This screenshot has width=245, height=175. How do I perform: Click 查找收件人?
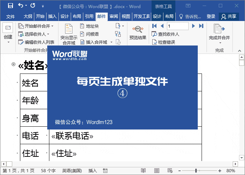(166, 34)
